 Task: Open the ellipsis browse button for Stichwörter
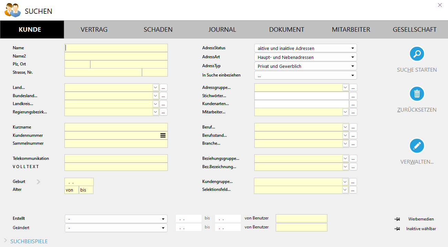point(353,96)
